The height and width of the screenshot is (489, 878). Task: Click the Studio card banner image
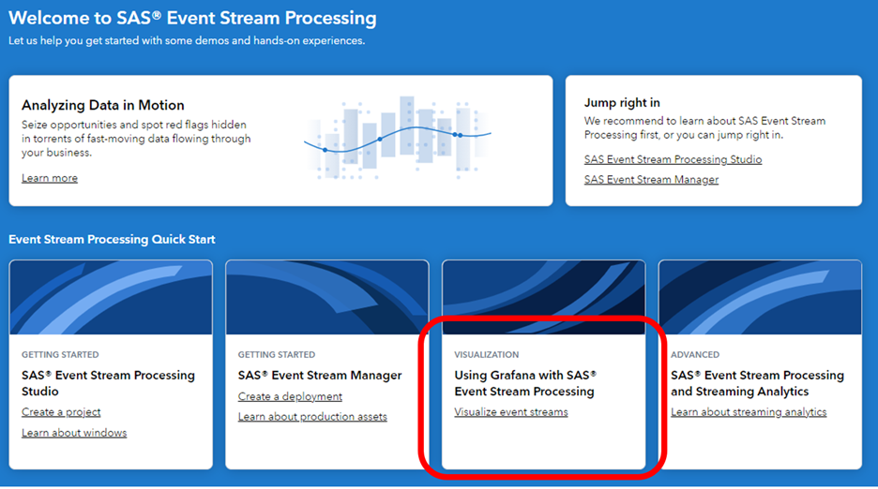pos(111,298)
